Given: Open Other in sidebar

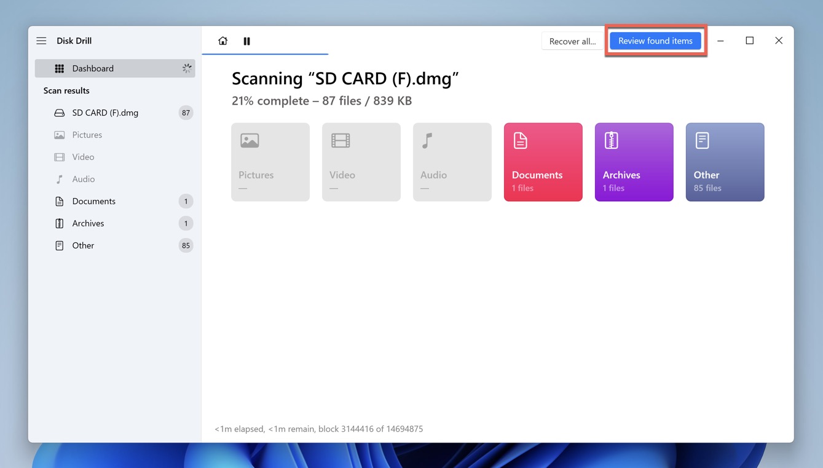Looking at the screenshot, I should tap(115, 245).
